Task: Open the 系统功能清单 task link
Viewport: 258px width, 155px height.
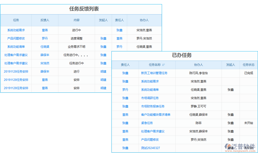Action: (150, 90)
